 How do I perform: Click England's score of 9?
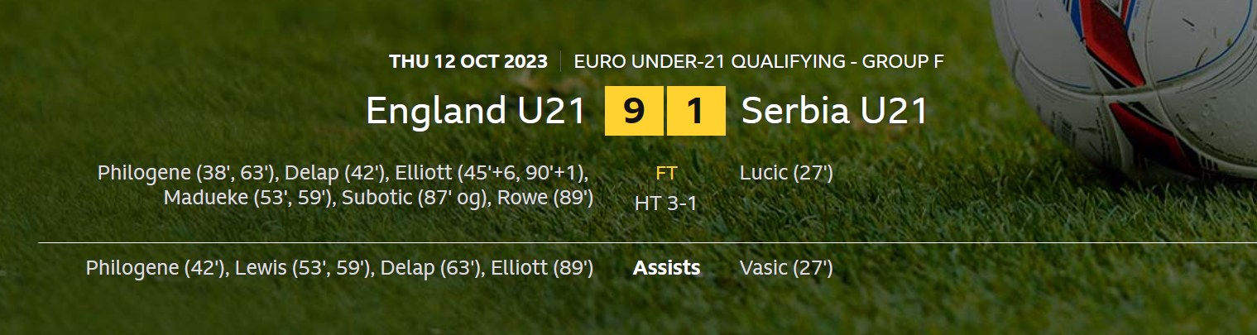tap(634, 111)
